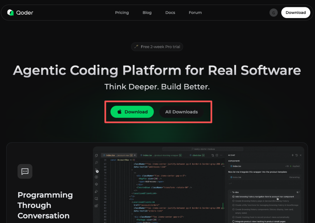The image size is (315, 223).
Task: Open the Docs nav link
Action: point(170,13)
